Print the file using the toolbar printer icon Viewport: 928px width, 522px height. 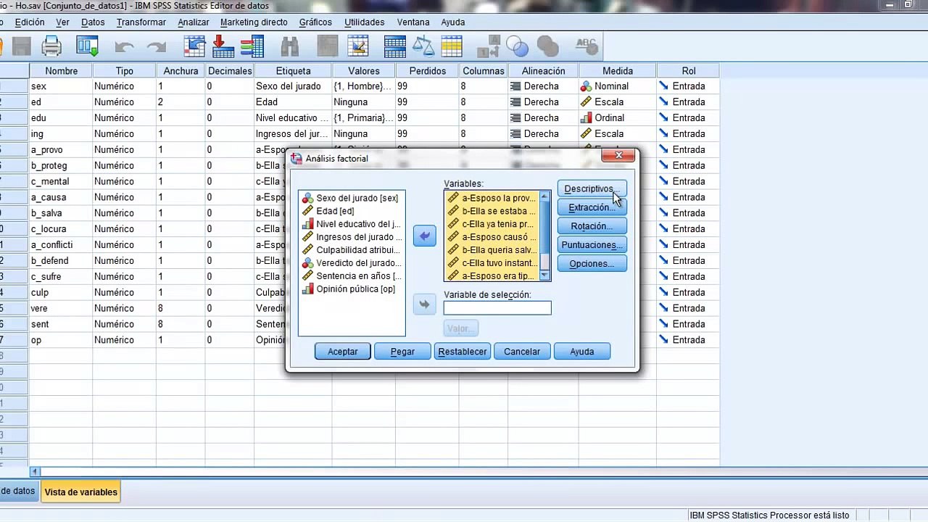(51, 47)
